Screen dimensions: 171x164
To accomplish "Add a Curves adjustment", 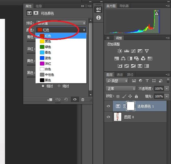I will [133, 51].
